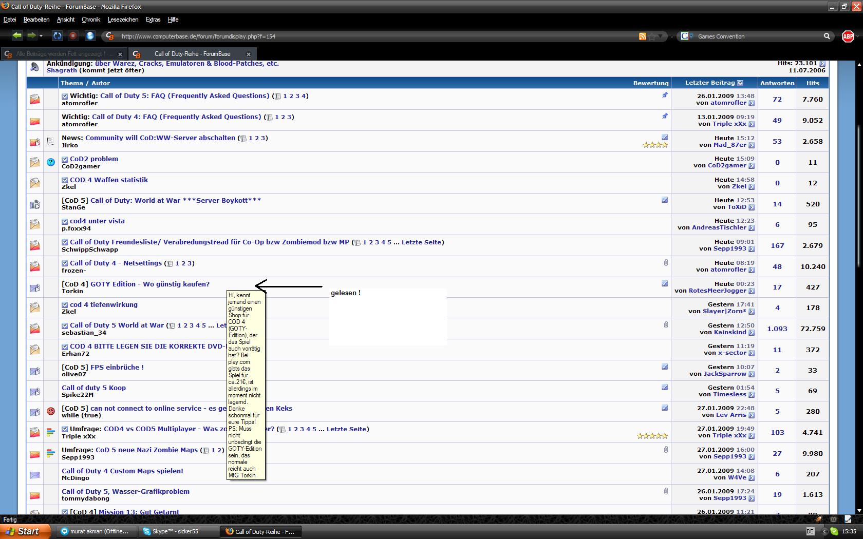Screen dimensions: 863x539
Task: Open the forward-history dropdown arrow
Action: (41, 36)
